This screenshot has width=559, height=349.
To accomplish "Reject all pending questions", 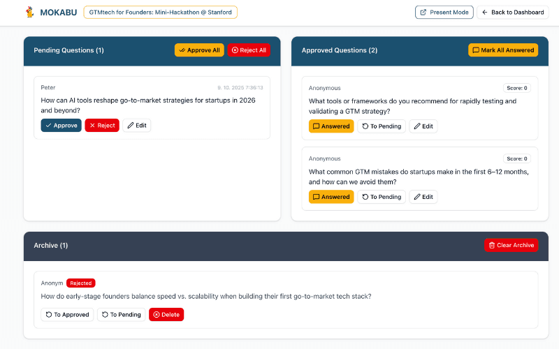I will point(248,50).
